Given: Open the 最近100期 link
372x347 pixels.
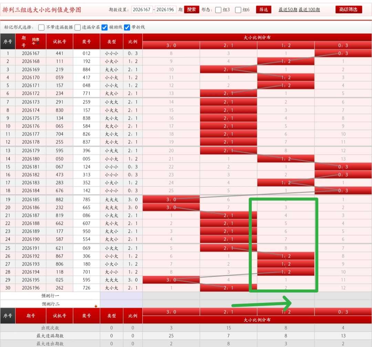Looking at the screenshot, I should [x=309, y=10].
